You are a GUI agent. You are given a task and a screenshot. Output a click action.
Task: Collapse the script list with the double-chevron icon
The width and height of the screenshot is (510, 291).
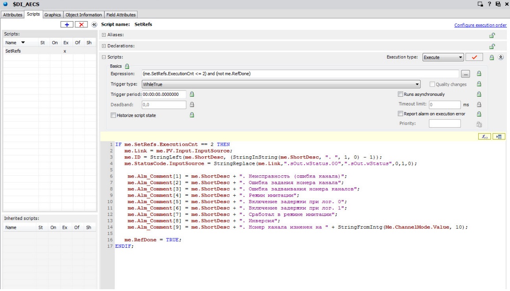(x=94, y=25)
